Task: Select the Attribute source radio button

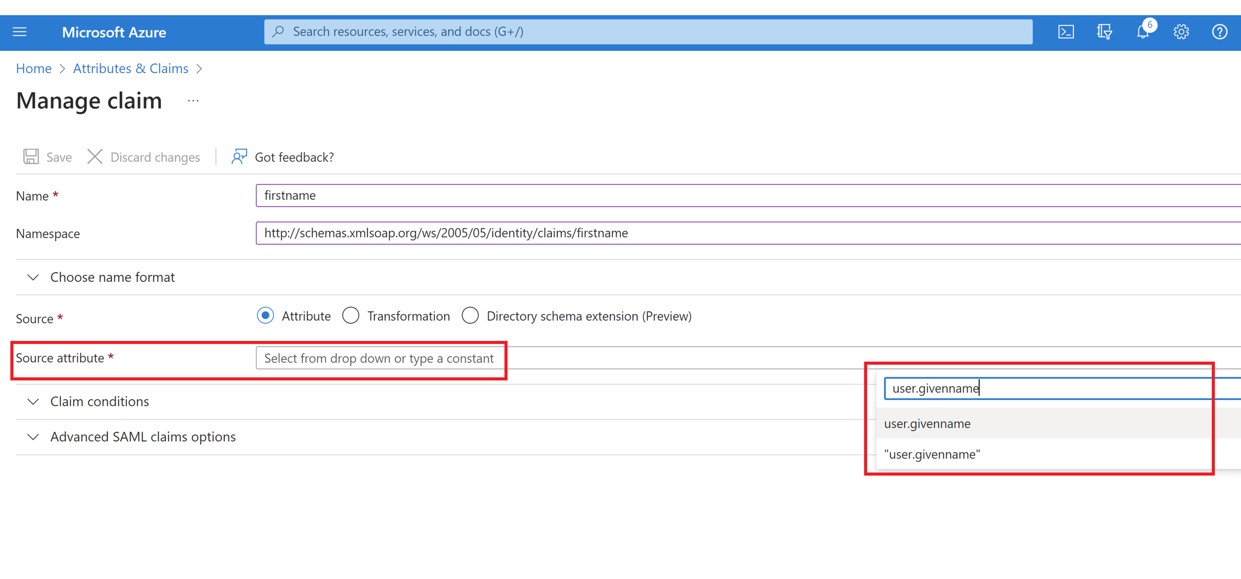Action: [x=265, y=316]
